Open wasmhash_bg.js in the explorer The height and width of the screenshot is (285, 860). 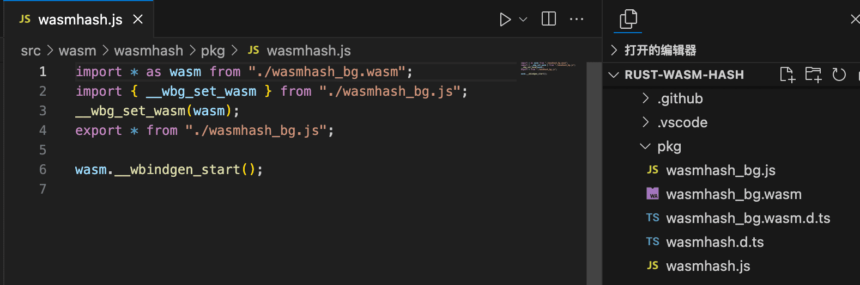click(732, 170)
